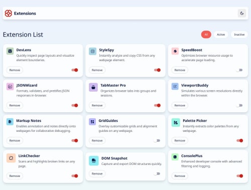The height and width of the screenshot is (190, 251).
Task: Show only Active extensions
Action: point(221,35)
